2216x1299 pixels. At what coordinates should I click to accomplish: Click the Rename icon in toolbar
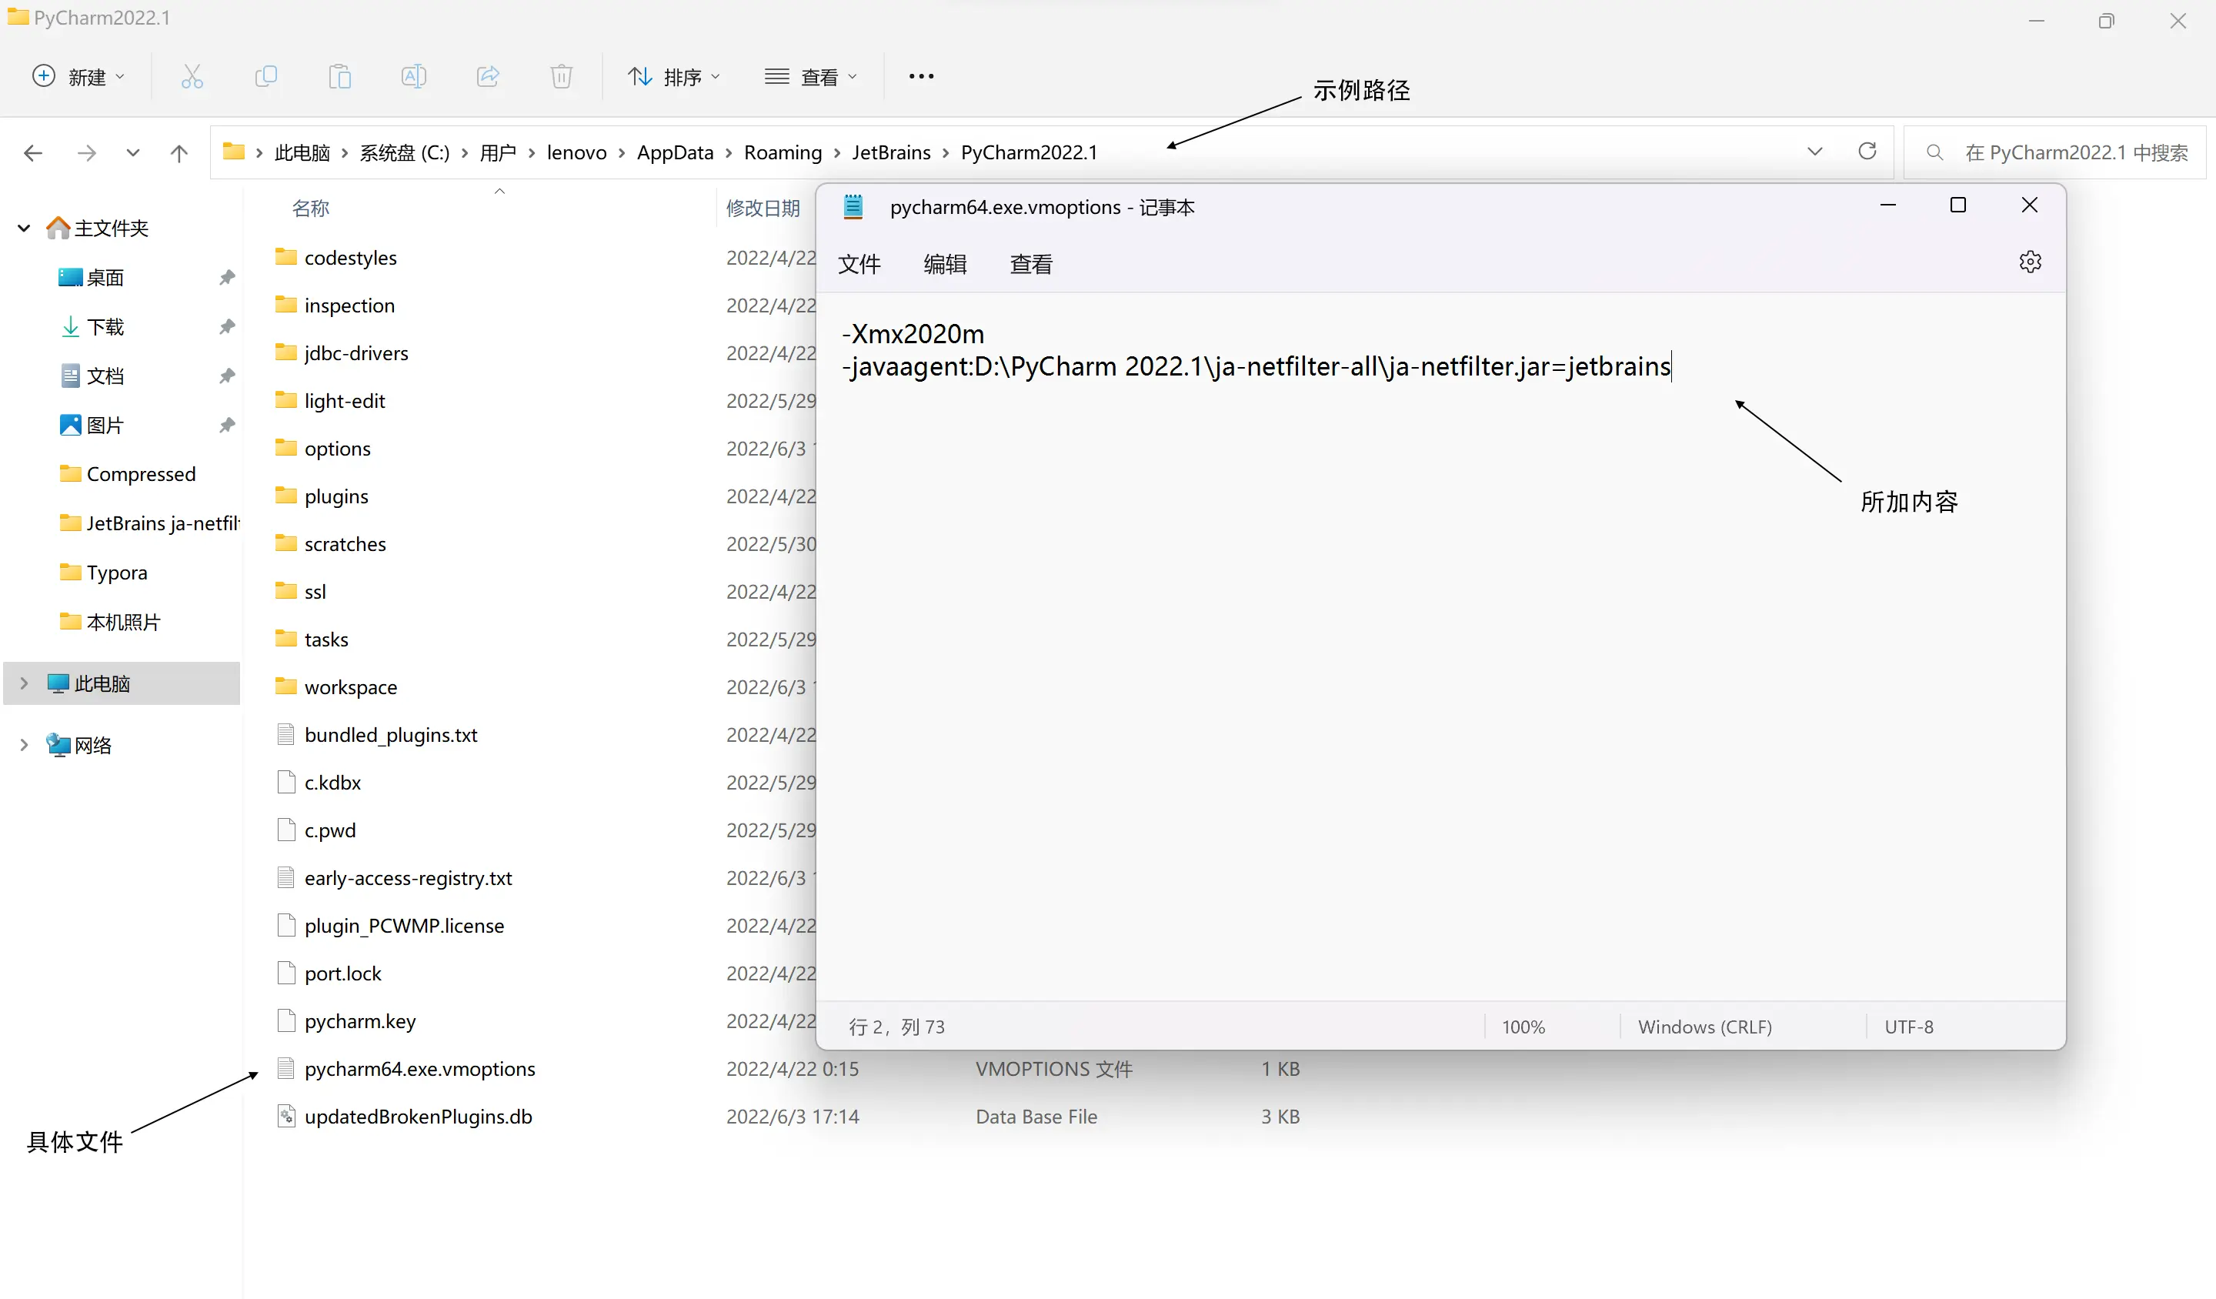(413, 76)
